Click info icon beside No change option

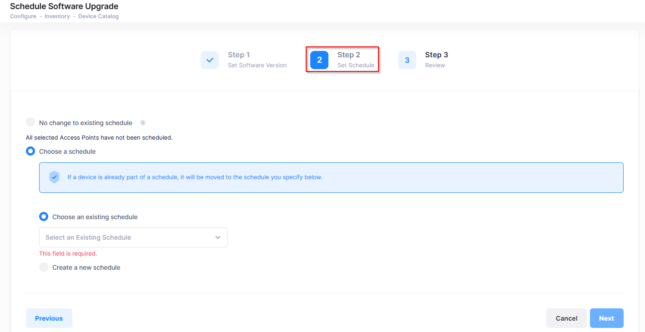pos(143,123)
